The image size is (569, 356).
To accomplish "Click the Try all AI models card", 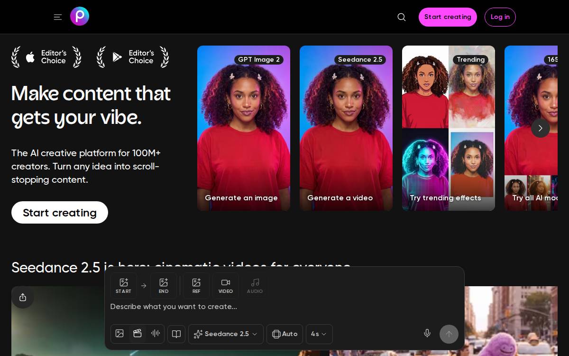I will (x=531, y=128).
